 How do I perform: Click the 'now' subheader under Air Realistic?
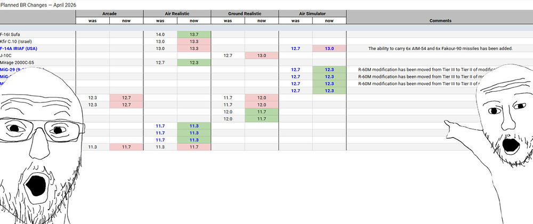coord(194,21)
